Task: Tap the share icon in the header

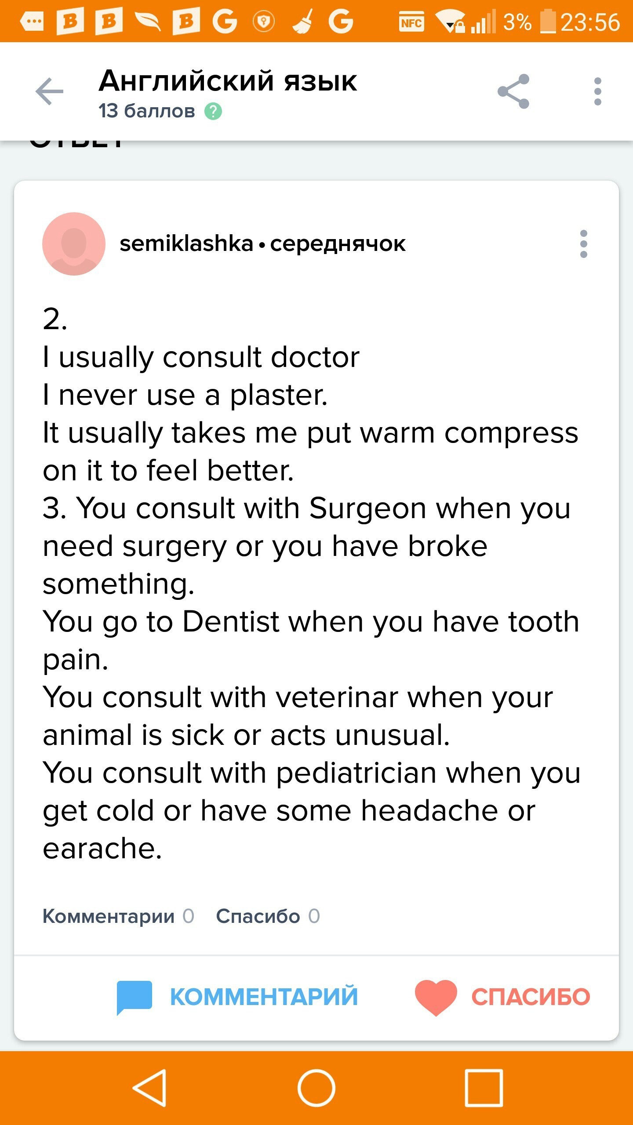Action: [513, 91]
